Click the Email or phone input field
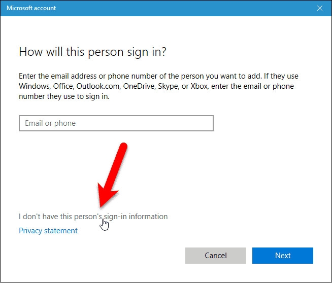The height and width of the screenshot is (283, 332). [116, 123]
